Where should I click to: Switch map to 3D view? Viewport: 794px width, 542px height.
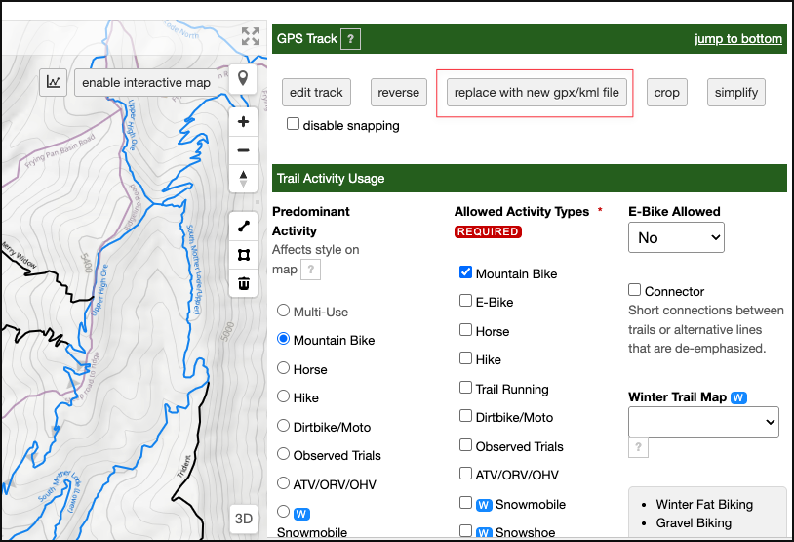coord(243,519)
